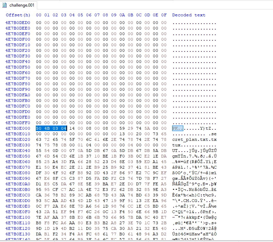This screenshot has height=242, width=273.
Task: Select offset row 4E7B0E130
Action: click(x=18, y=234)
